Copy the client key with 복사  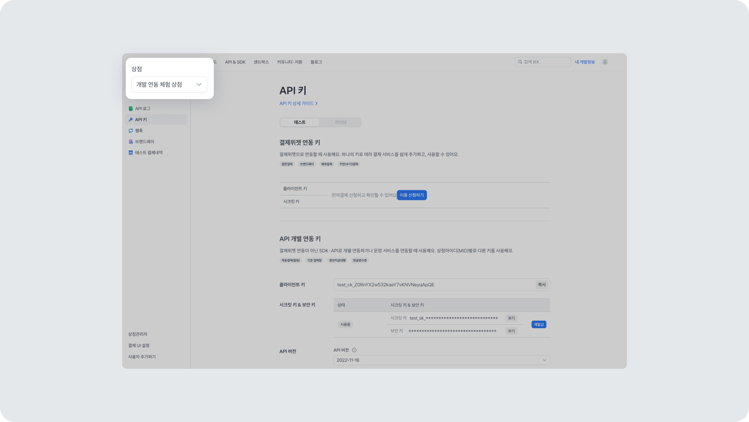[542, 284]
